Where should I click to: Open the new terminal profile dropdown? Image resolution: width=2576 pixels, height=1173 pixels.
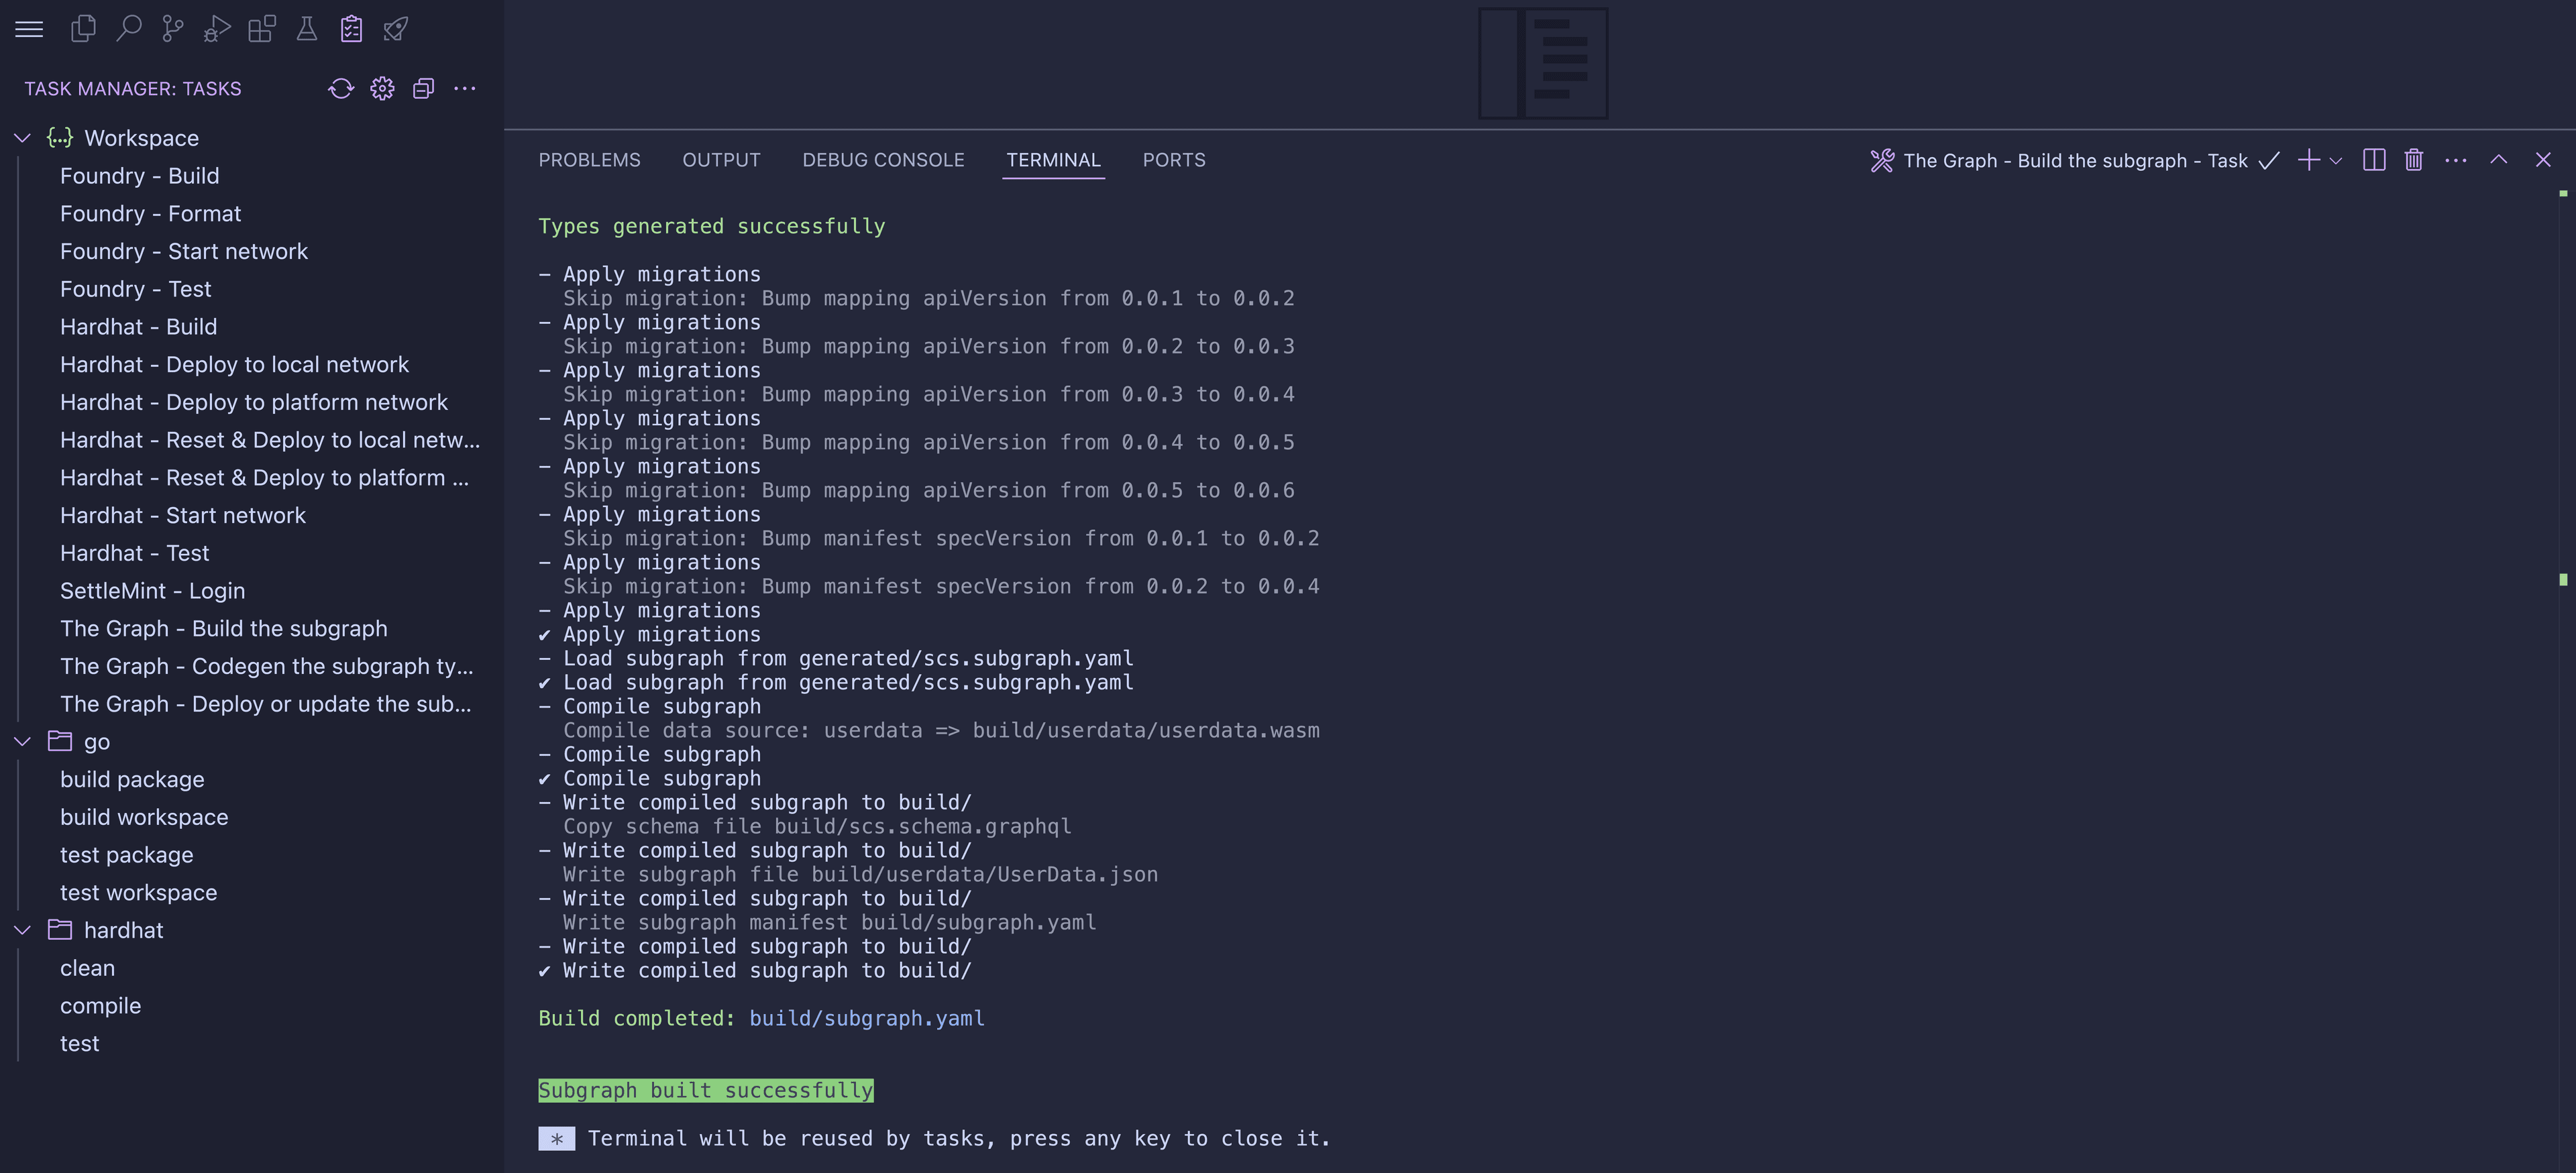2336,161
